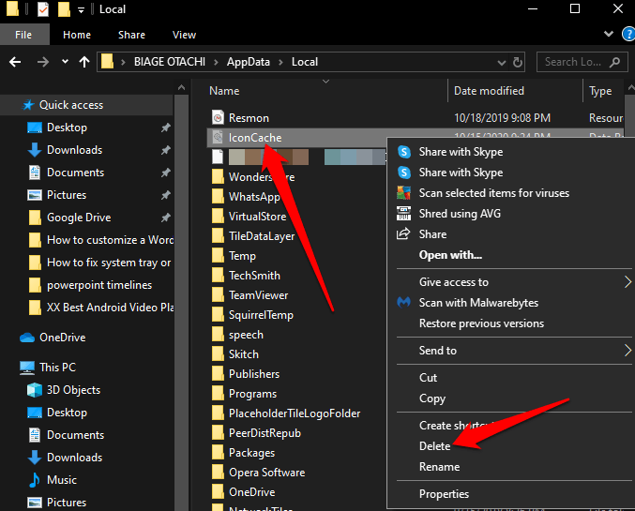The image size is (635, 511).
Task: Select Delete from the context menu
Action: click(434, 446)
